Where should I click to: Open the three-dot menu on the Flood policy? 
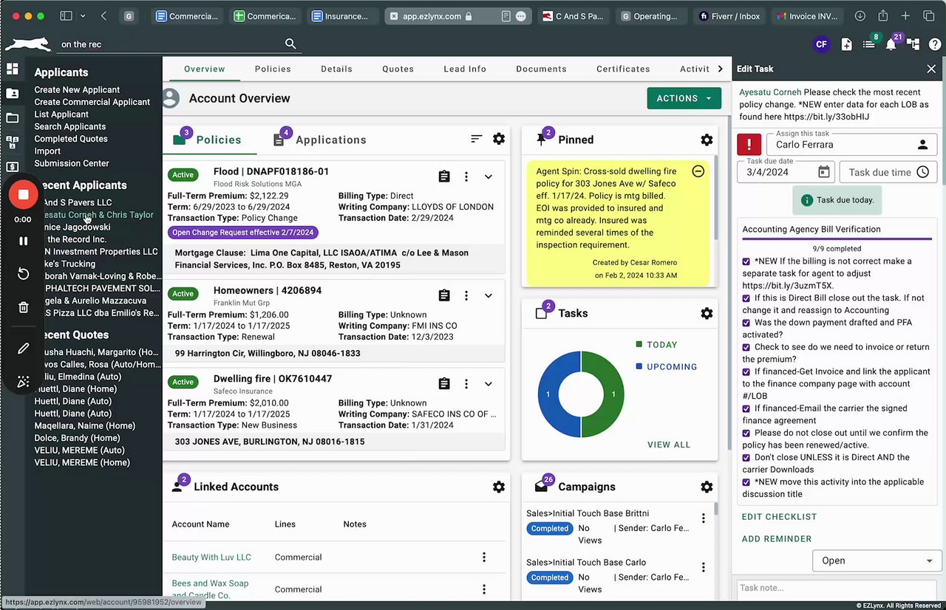(x=466, y=177)
